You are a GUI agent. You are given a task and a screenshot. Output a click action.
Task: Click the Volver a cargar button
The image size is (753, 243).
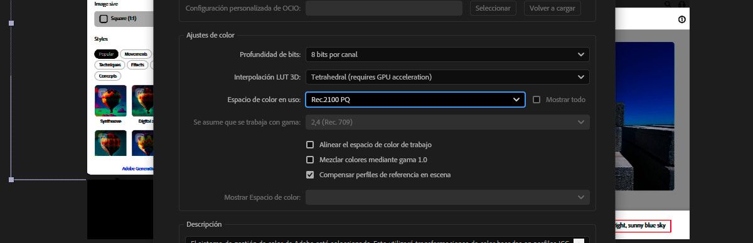(x=552, y=9)
